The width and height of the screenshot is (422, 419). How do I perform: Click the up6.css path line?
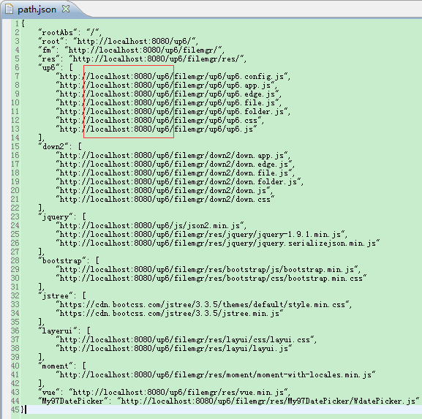click(x=159, y=121)
